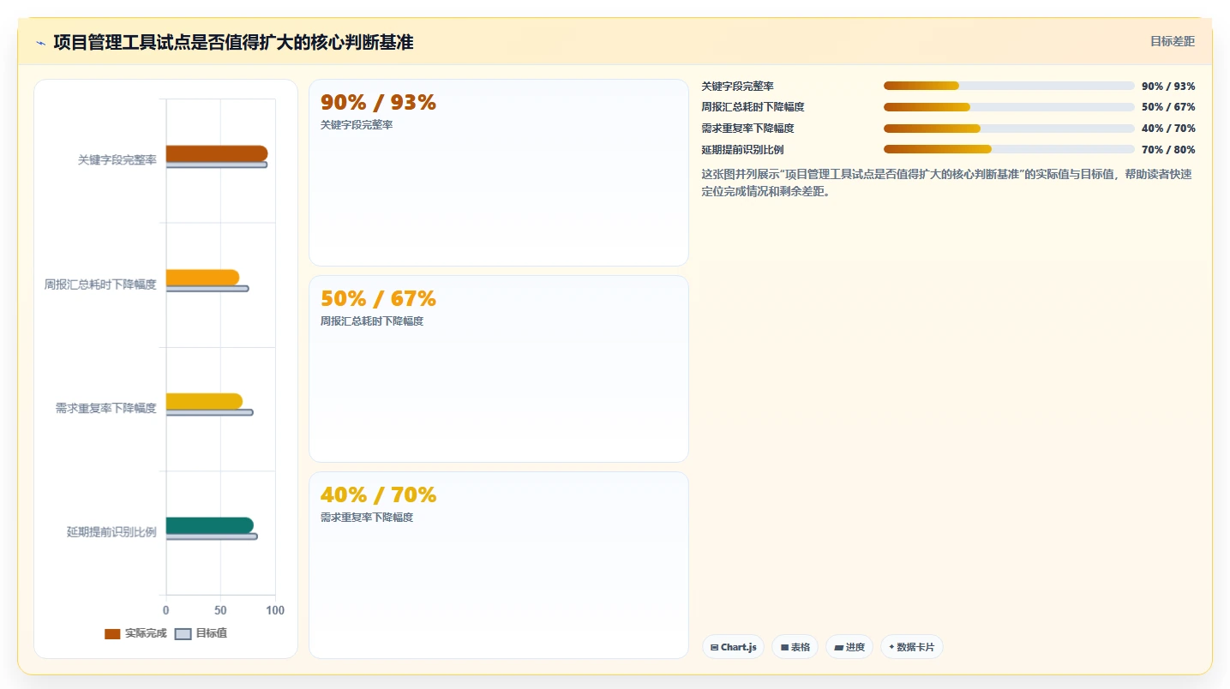Click the 需求重复率下降幅度 yellow bar in chart

(204, 401)
